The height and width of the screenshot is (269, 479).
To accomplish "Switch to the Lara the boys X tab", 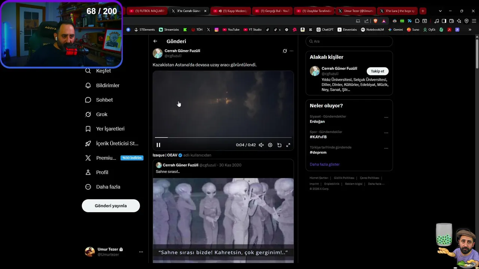I will coord(397,11).
